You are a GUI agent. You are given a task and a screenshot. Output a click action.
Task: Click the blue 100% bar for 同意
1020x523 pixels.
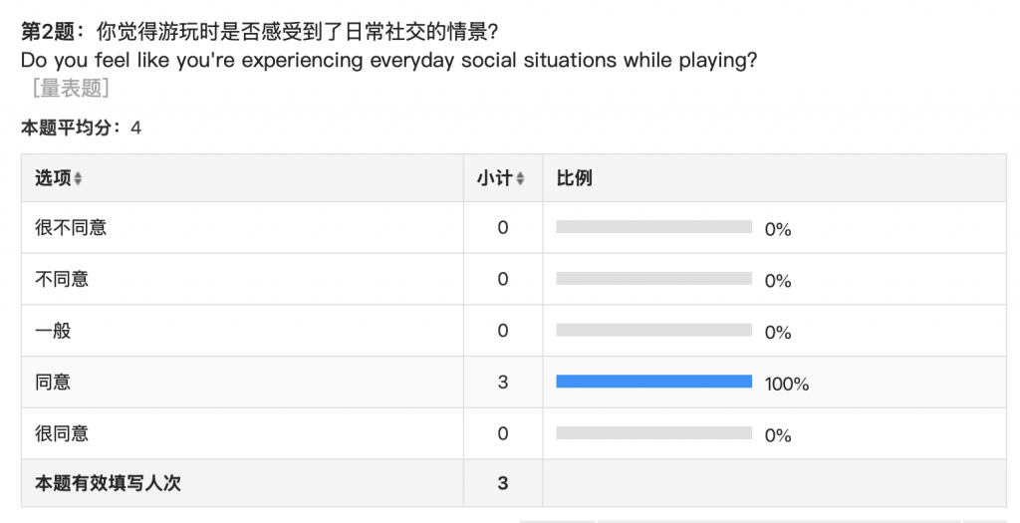[653, 382]
